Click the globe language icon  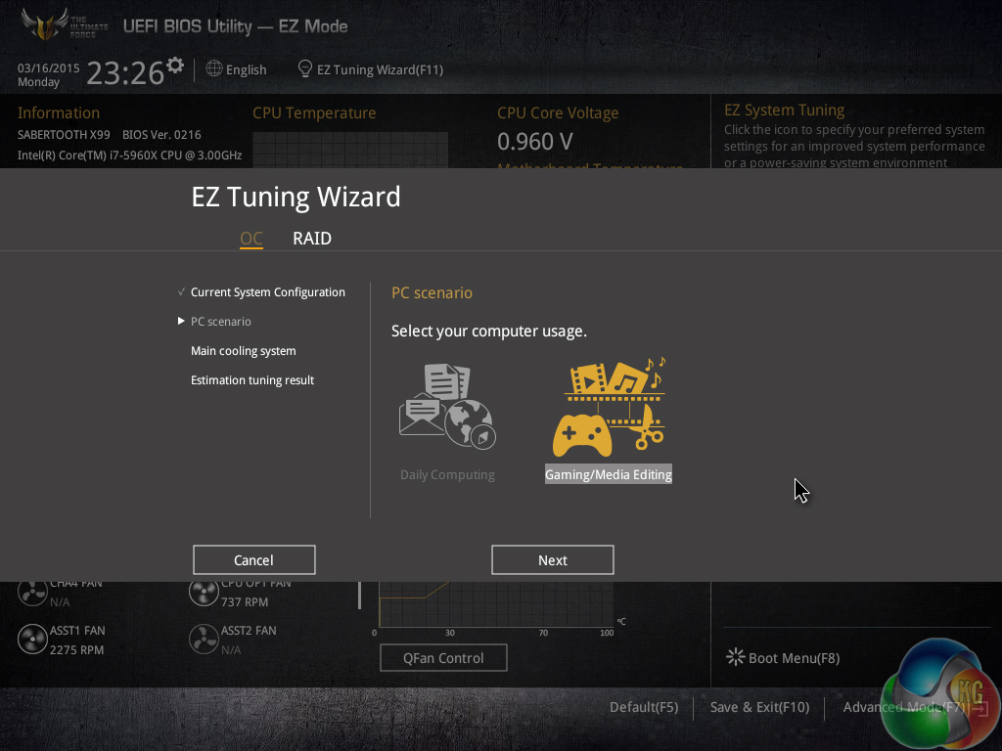click(214, 68)
